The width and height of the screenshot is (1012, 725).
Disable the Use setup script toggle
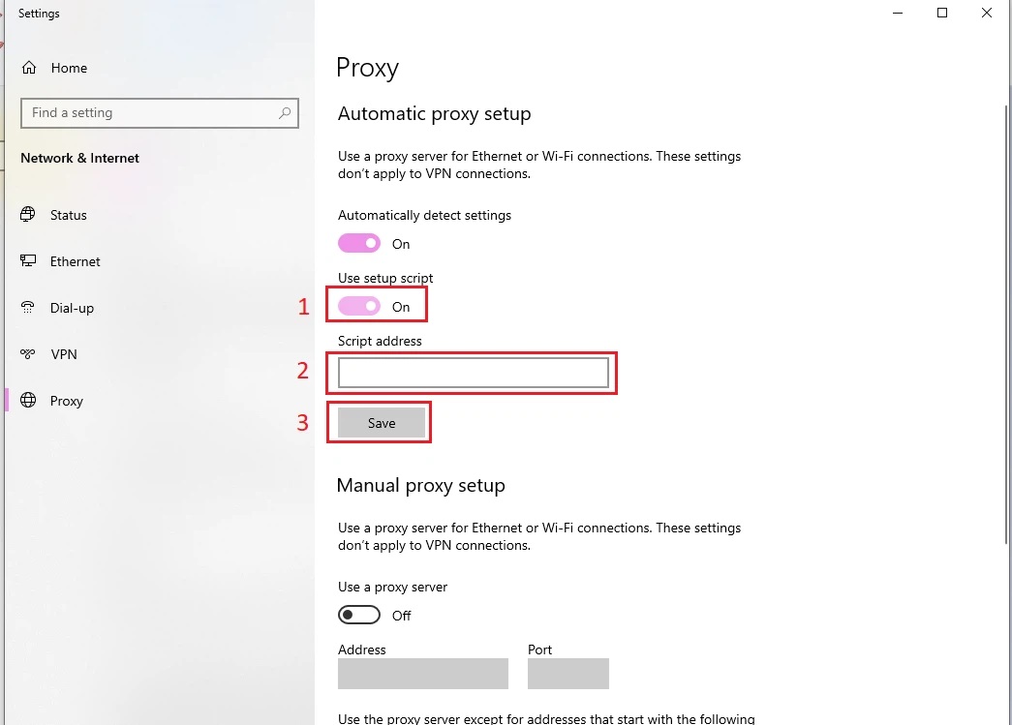tap(359, 307)
